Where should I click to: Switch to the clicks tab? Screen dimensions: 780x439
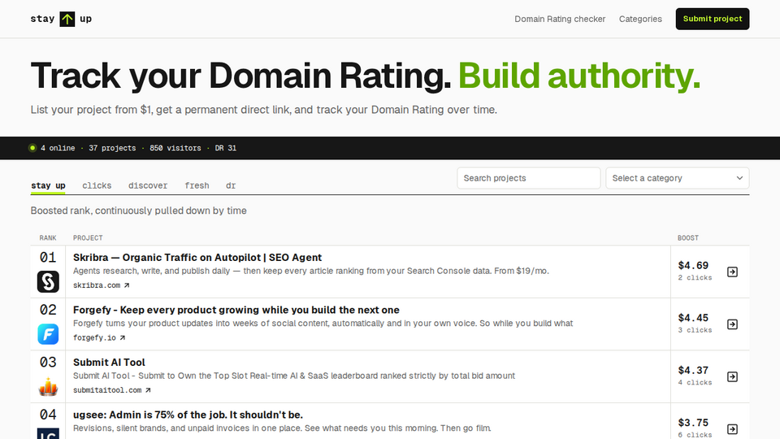(97, 185)
